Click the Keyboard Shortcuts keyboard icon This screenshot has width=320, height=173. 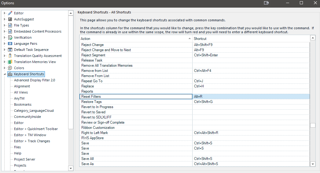click(x=10, y=74)
